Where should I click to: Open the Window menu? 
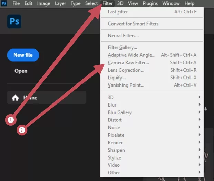pos(171,3)
